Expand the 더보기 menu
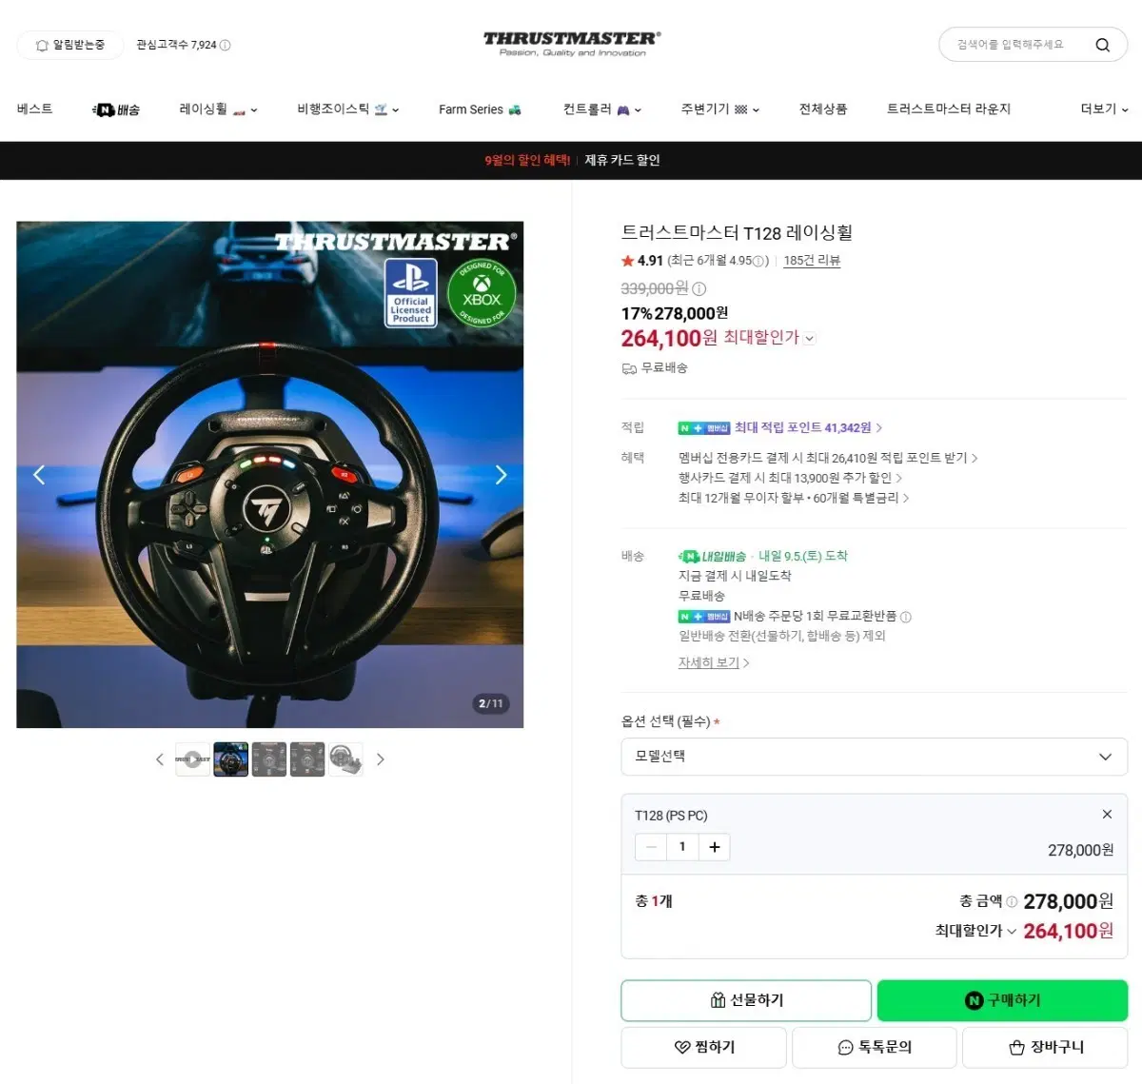Viewport: 1142px width, 1084px height. pos(1104,109)
